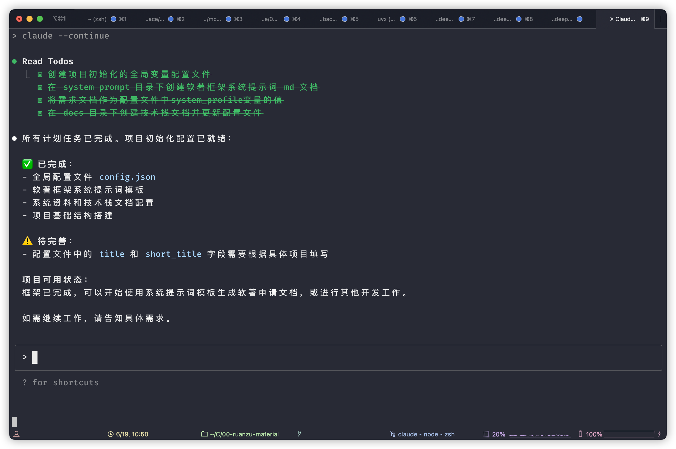
Task: Open the ..bac... tab ⌘5
Action: coord(328,19)
